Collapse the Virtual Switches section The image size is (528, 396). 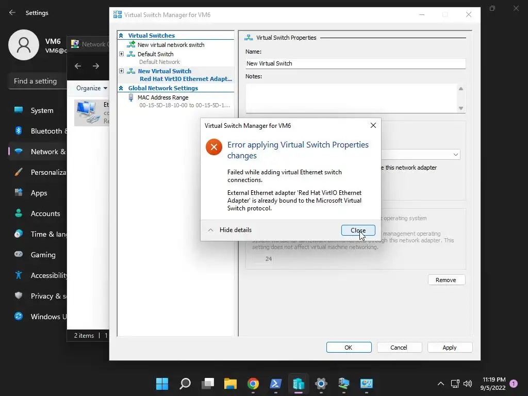tap(121, 36)
